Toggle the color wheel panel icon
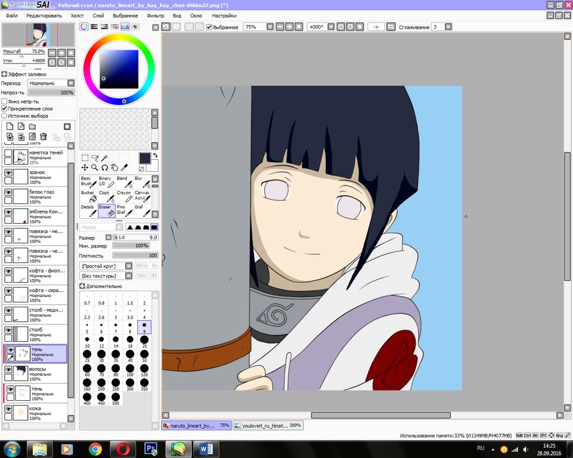 [84, 27]
